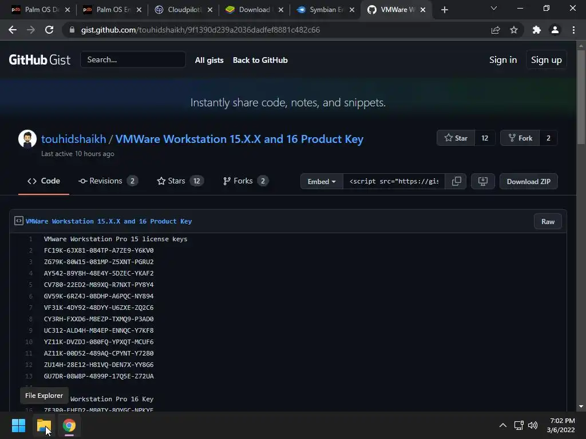The height and width of the screenshot is (439, 586).
Task: Open the Forks tab
Action: pos(246,181)
